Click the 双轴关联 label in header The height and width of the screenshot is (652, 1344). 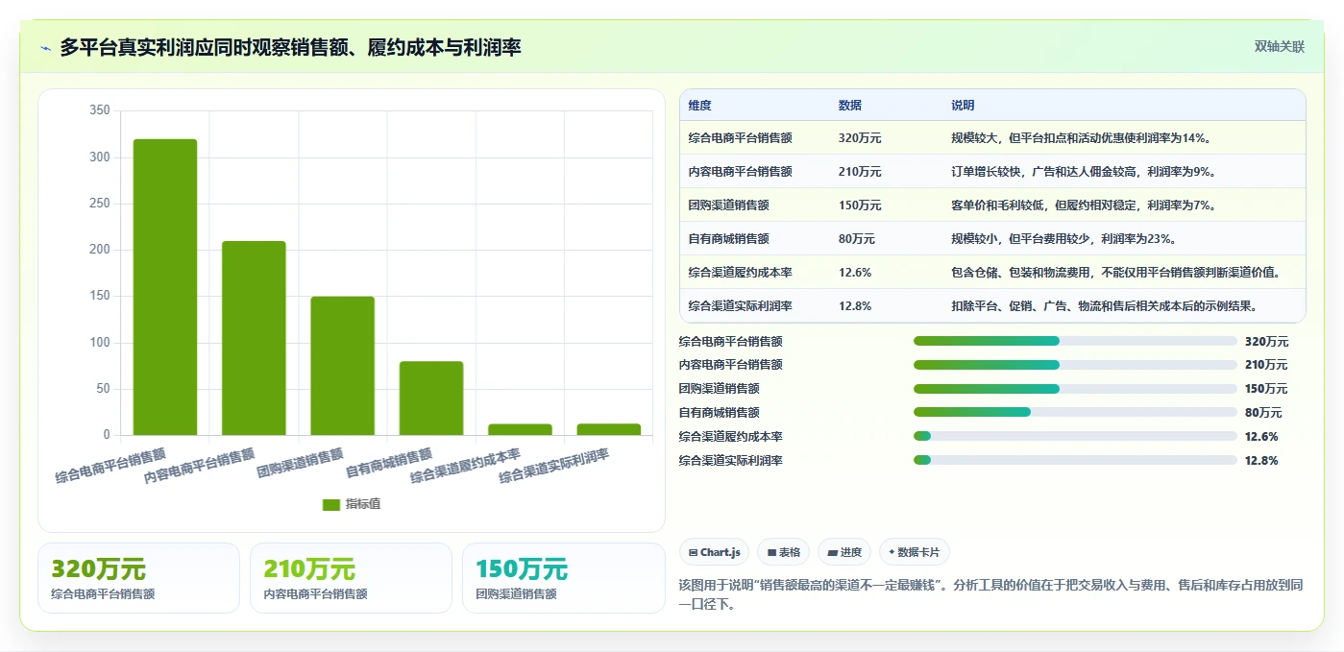[1279, 46]
